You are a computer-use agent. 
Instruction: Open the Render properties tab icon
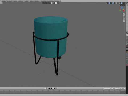pos(127,38)
